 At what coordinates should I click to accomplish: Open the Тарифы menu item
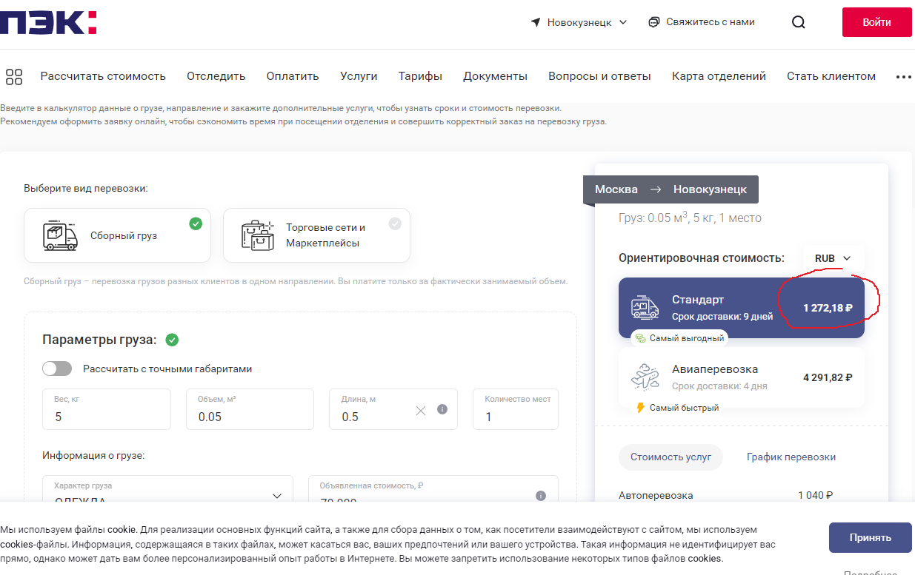[420, 76]
